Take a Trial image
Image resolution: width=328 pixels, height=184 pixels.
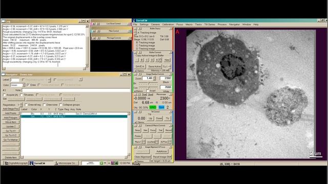[160, 130]
